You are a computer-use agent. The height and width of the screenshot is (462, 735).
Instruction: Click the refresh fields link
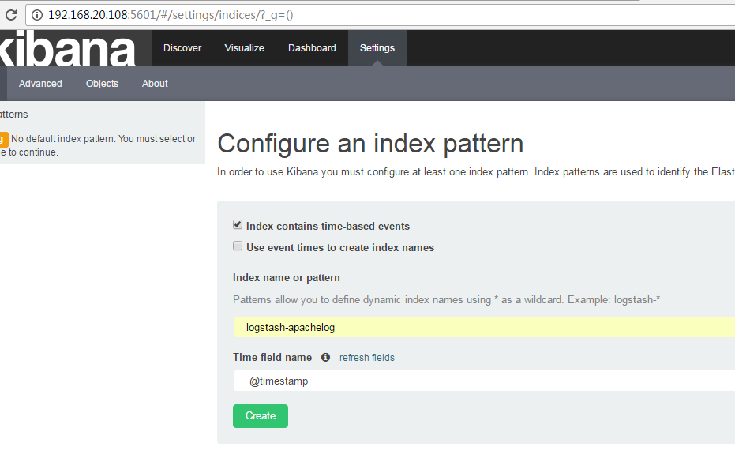click(367, 358)
